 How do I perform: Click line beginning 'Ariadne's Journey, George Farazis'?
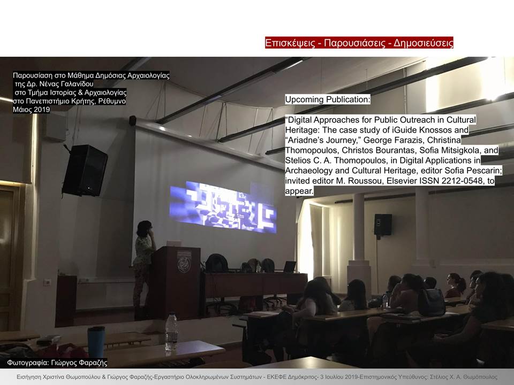click(x=373, y=140)
